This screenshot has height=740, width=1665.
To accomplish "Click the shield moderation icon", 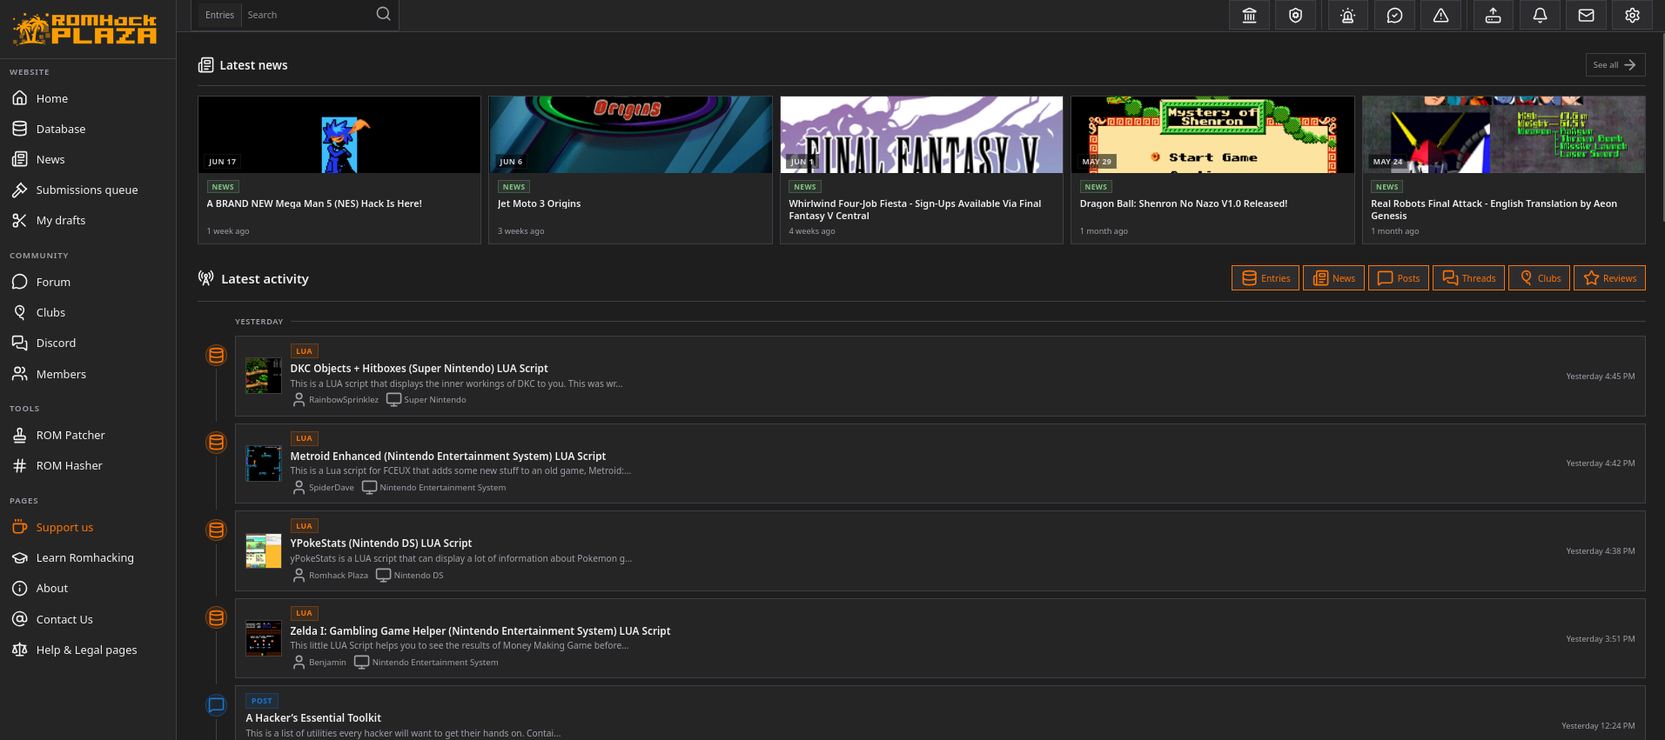I will [1295, 16].
